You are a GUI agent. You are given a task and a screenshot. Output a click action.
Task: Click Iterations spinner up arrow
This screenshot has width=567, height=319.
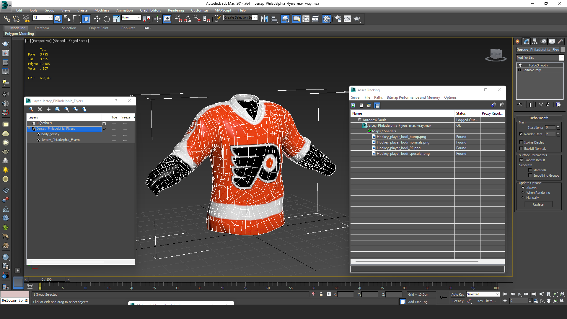558,126
